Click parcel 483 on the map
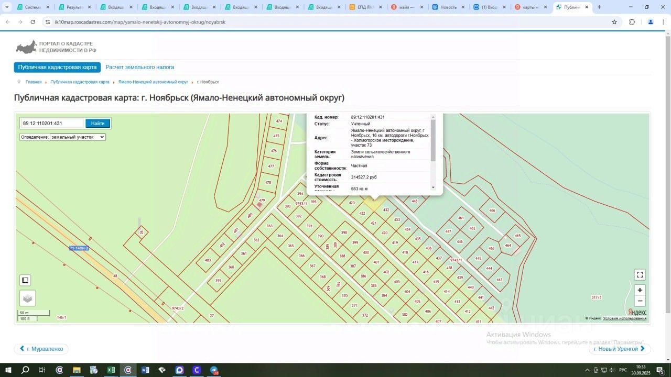The image size is (671, 377). coord(208,260)
